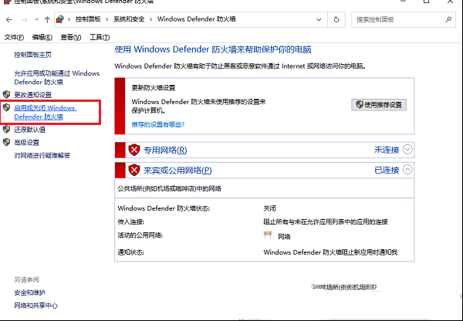The image size is (463, 321).
Task: Click red shield icon of 来宾或公用网络
Action: tap(134, 170)
